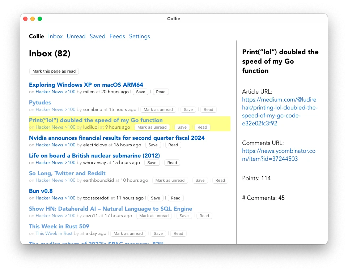The height and width of the screenshot is (271, 348).
Task: Mark So Long, Twitter and Reddit unread
Action: (x=170, y=180)
